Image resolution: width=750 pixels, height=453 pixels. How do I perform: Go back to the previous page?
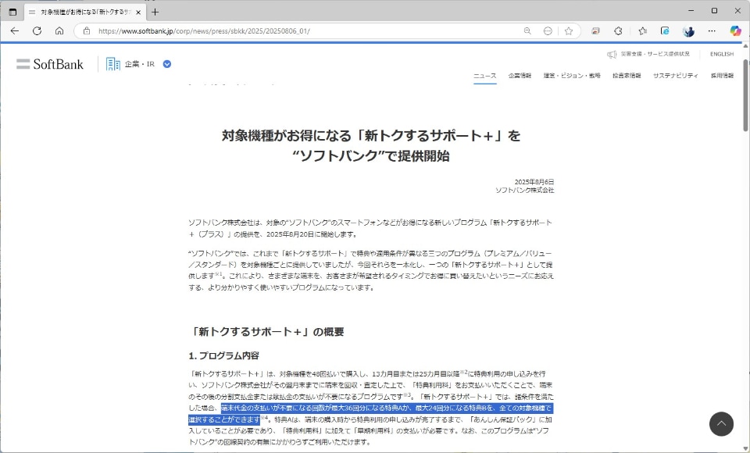click(x=15, y=31)
